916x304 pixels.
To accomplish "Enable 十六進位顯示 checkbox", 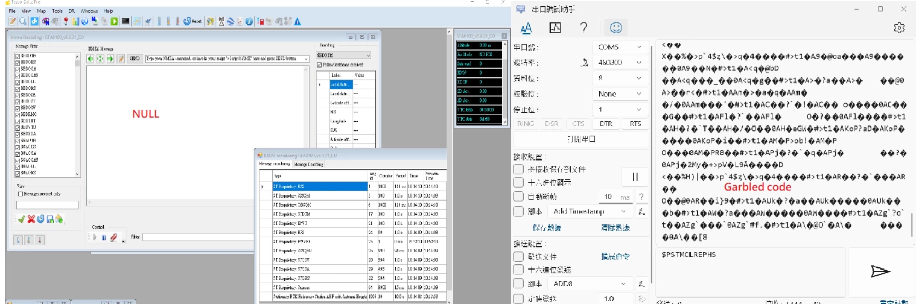I will pyautogui.click(x=518, y=182).
